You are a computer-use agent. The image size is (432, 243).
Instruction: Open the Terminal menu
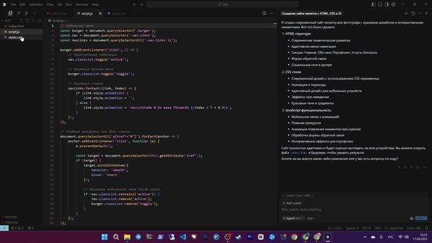click(x=82, y=5)
